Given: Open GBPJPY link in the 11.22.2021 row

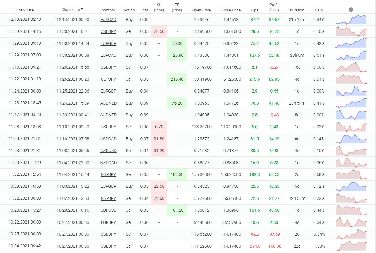Looking at the screenshot, I should 108,79.
